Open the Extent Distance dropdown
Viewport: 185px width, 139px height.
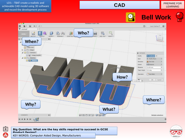tap(154, 64)
